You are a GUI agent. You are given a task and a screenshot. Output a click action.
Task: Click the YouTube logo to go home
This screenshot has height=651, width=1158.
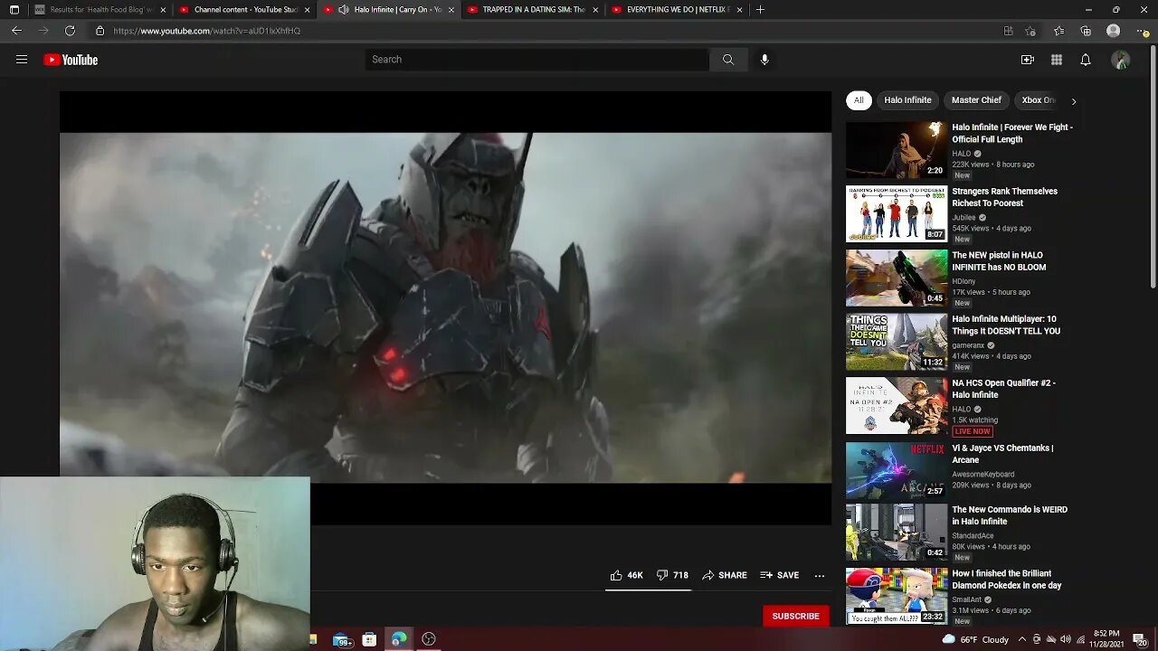pyautogui.click(x=71, y=60)
